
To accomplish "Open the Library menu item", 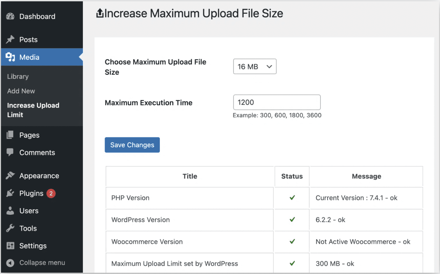I will pyautogui.click(x=18, y=76).
